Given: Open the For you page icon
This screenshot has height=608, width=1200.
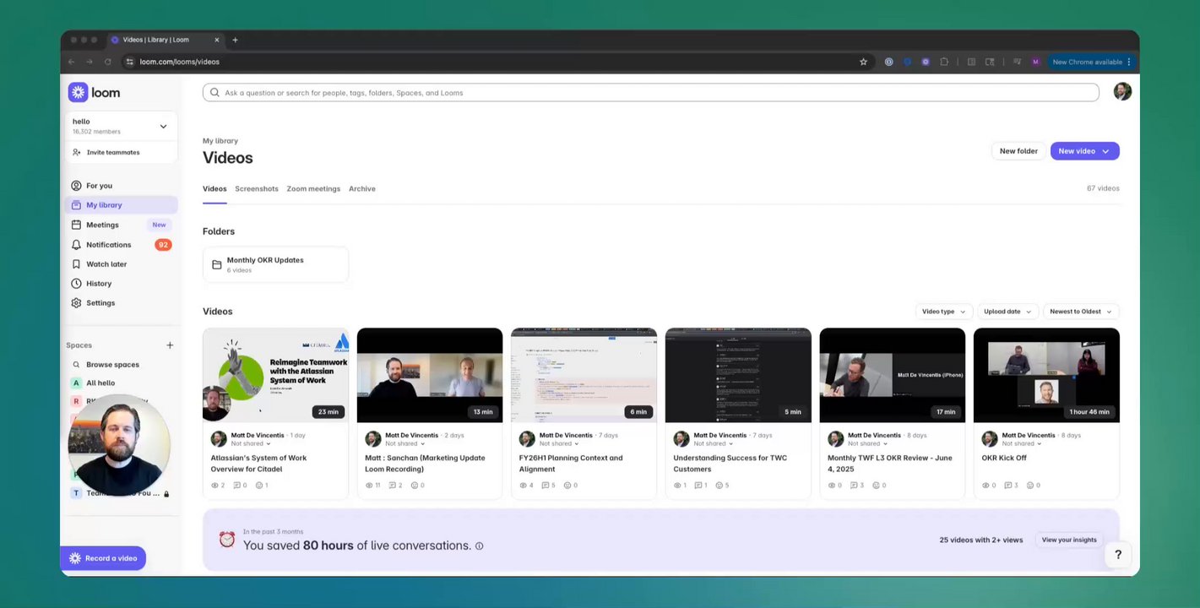Looking at the screenshot, I should (x=76, y=186).
